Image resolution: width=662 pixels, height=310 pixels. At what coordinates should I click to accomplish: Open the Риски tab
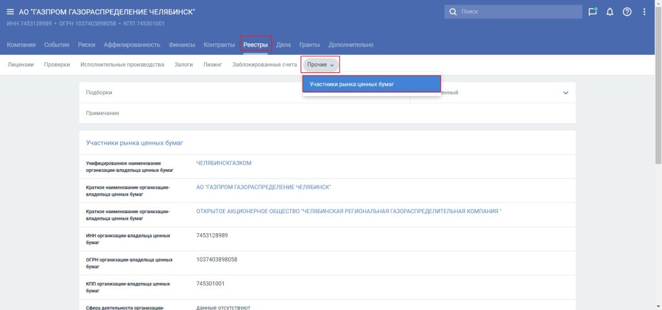click(87, 45)
